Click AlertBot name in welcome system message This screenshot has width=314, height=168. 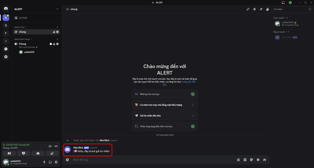104,140
